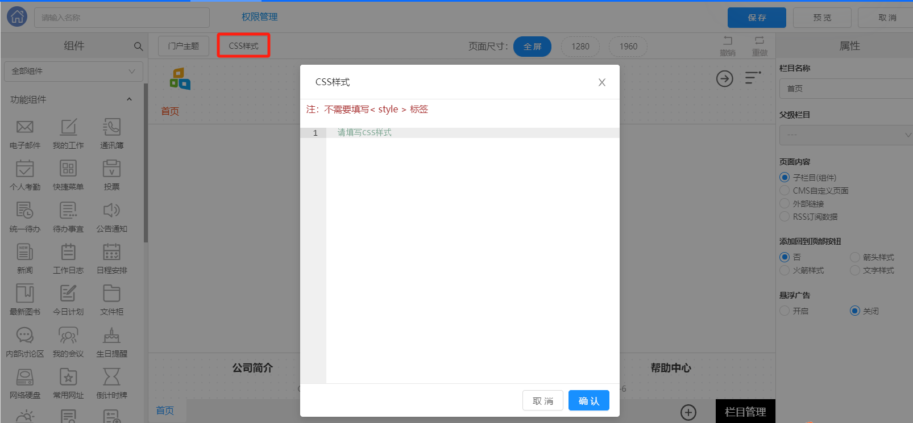Click the 保存 button

click(x=756, y=18)
